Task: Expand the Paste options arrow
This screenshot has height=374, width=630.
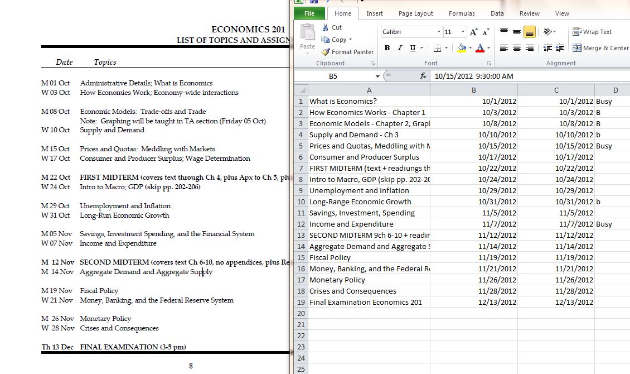Action: (307, 53)
